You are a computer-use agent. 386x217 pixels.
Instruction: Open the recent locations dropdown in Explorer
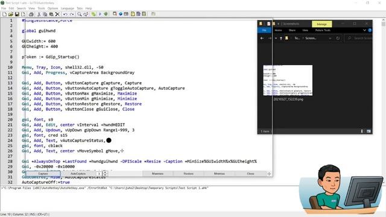tap(276, 39)
